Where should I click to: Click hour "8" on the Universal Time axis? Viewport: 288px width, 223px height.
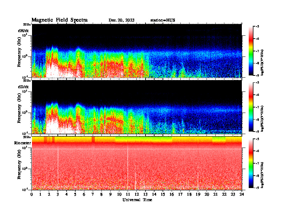[101, 194]
